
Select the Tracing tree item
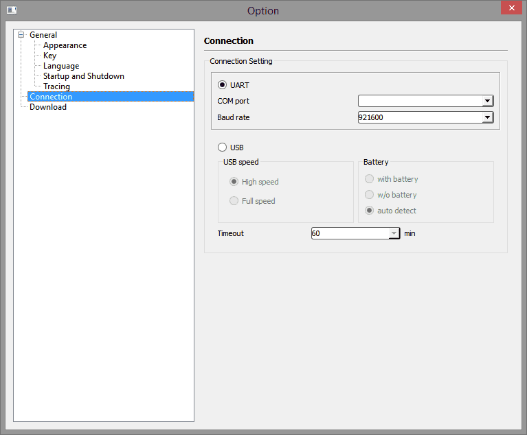(x=56, y=86)
